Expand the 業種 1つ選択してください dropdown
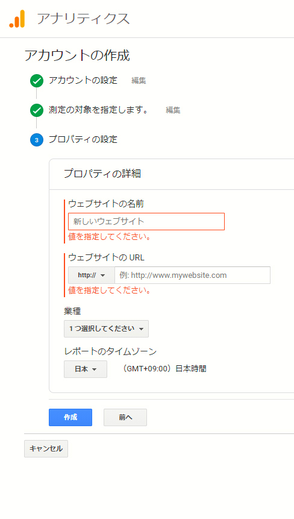294x519 pixels. pos(106,329)
